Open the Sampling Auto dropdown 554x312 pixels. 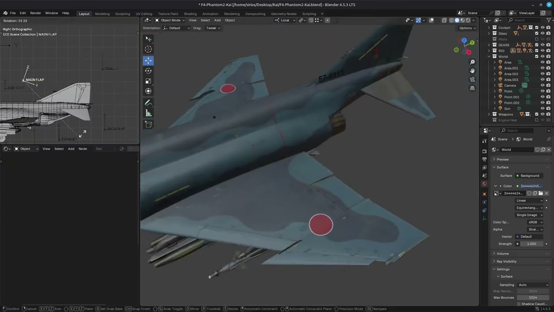533,285
